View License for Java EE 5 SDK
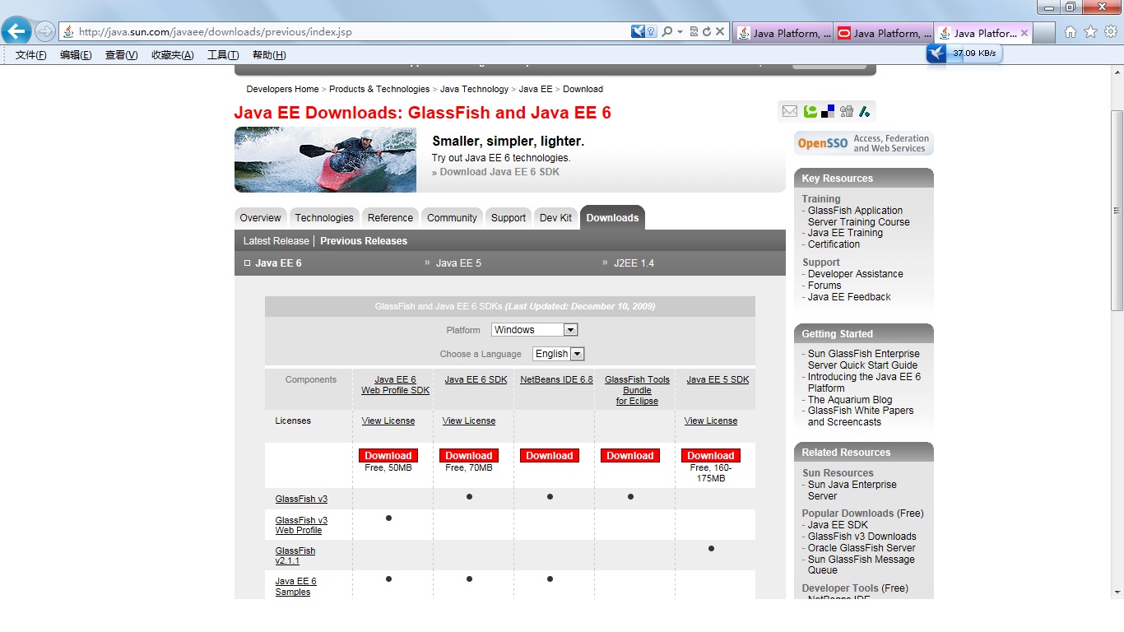 coord(711,421)
